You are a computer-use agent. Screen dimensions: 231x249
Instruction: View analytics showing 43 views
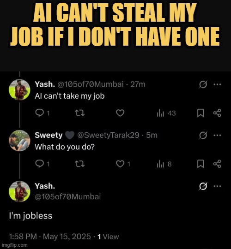(x=166, y=113)
